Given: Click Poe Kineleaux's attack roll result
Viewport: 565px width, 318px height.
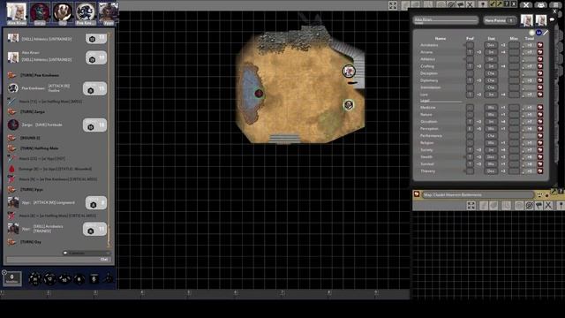Looking at the screenshot, I should click(94, 88).
